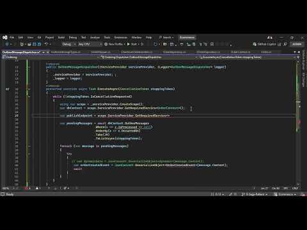
Task: Click the CRLF line ending indicator
Action: coord(295,188)
